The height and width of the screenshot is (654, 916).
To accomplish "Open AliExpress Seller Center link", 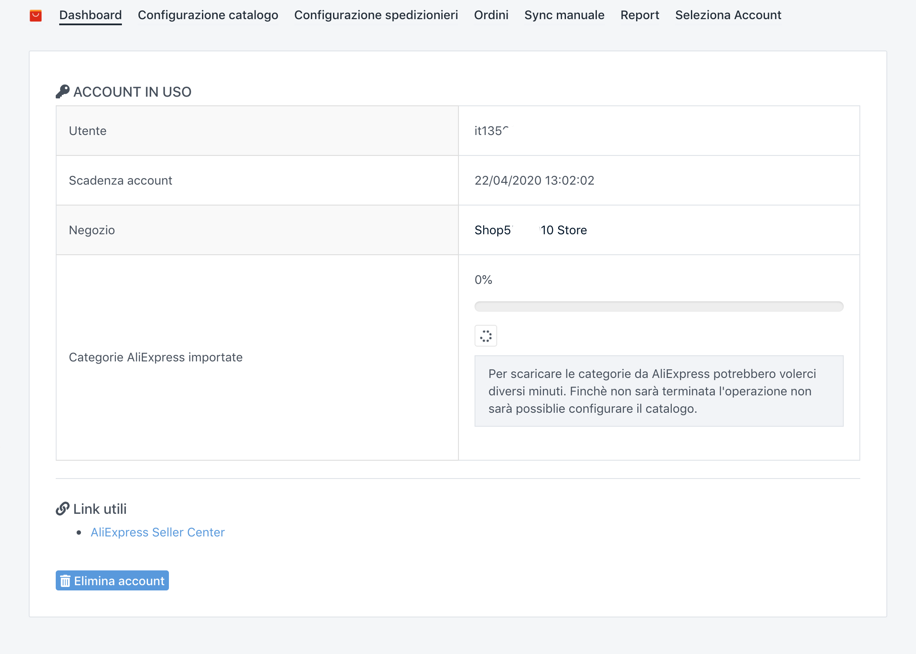I will point(158,532).
